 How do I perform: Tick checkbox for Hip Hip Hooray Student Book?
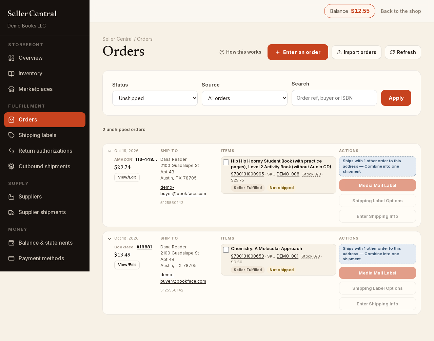(x=226, y=163)
